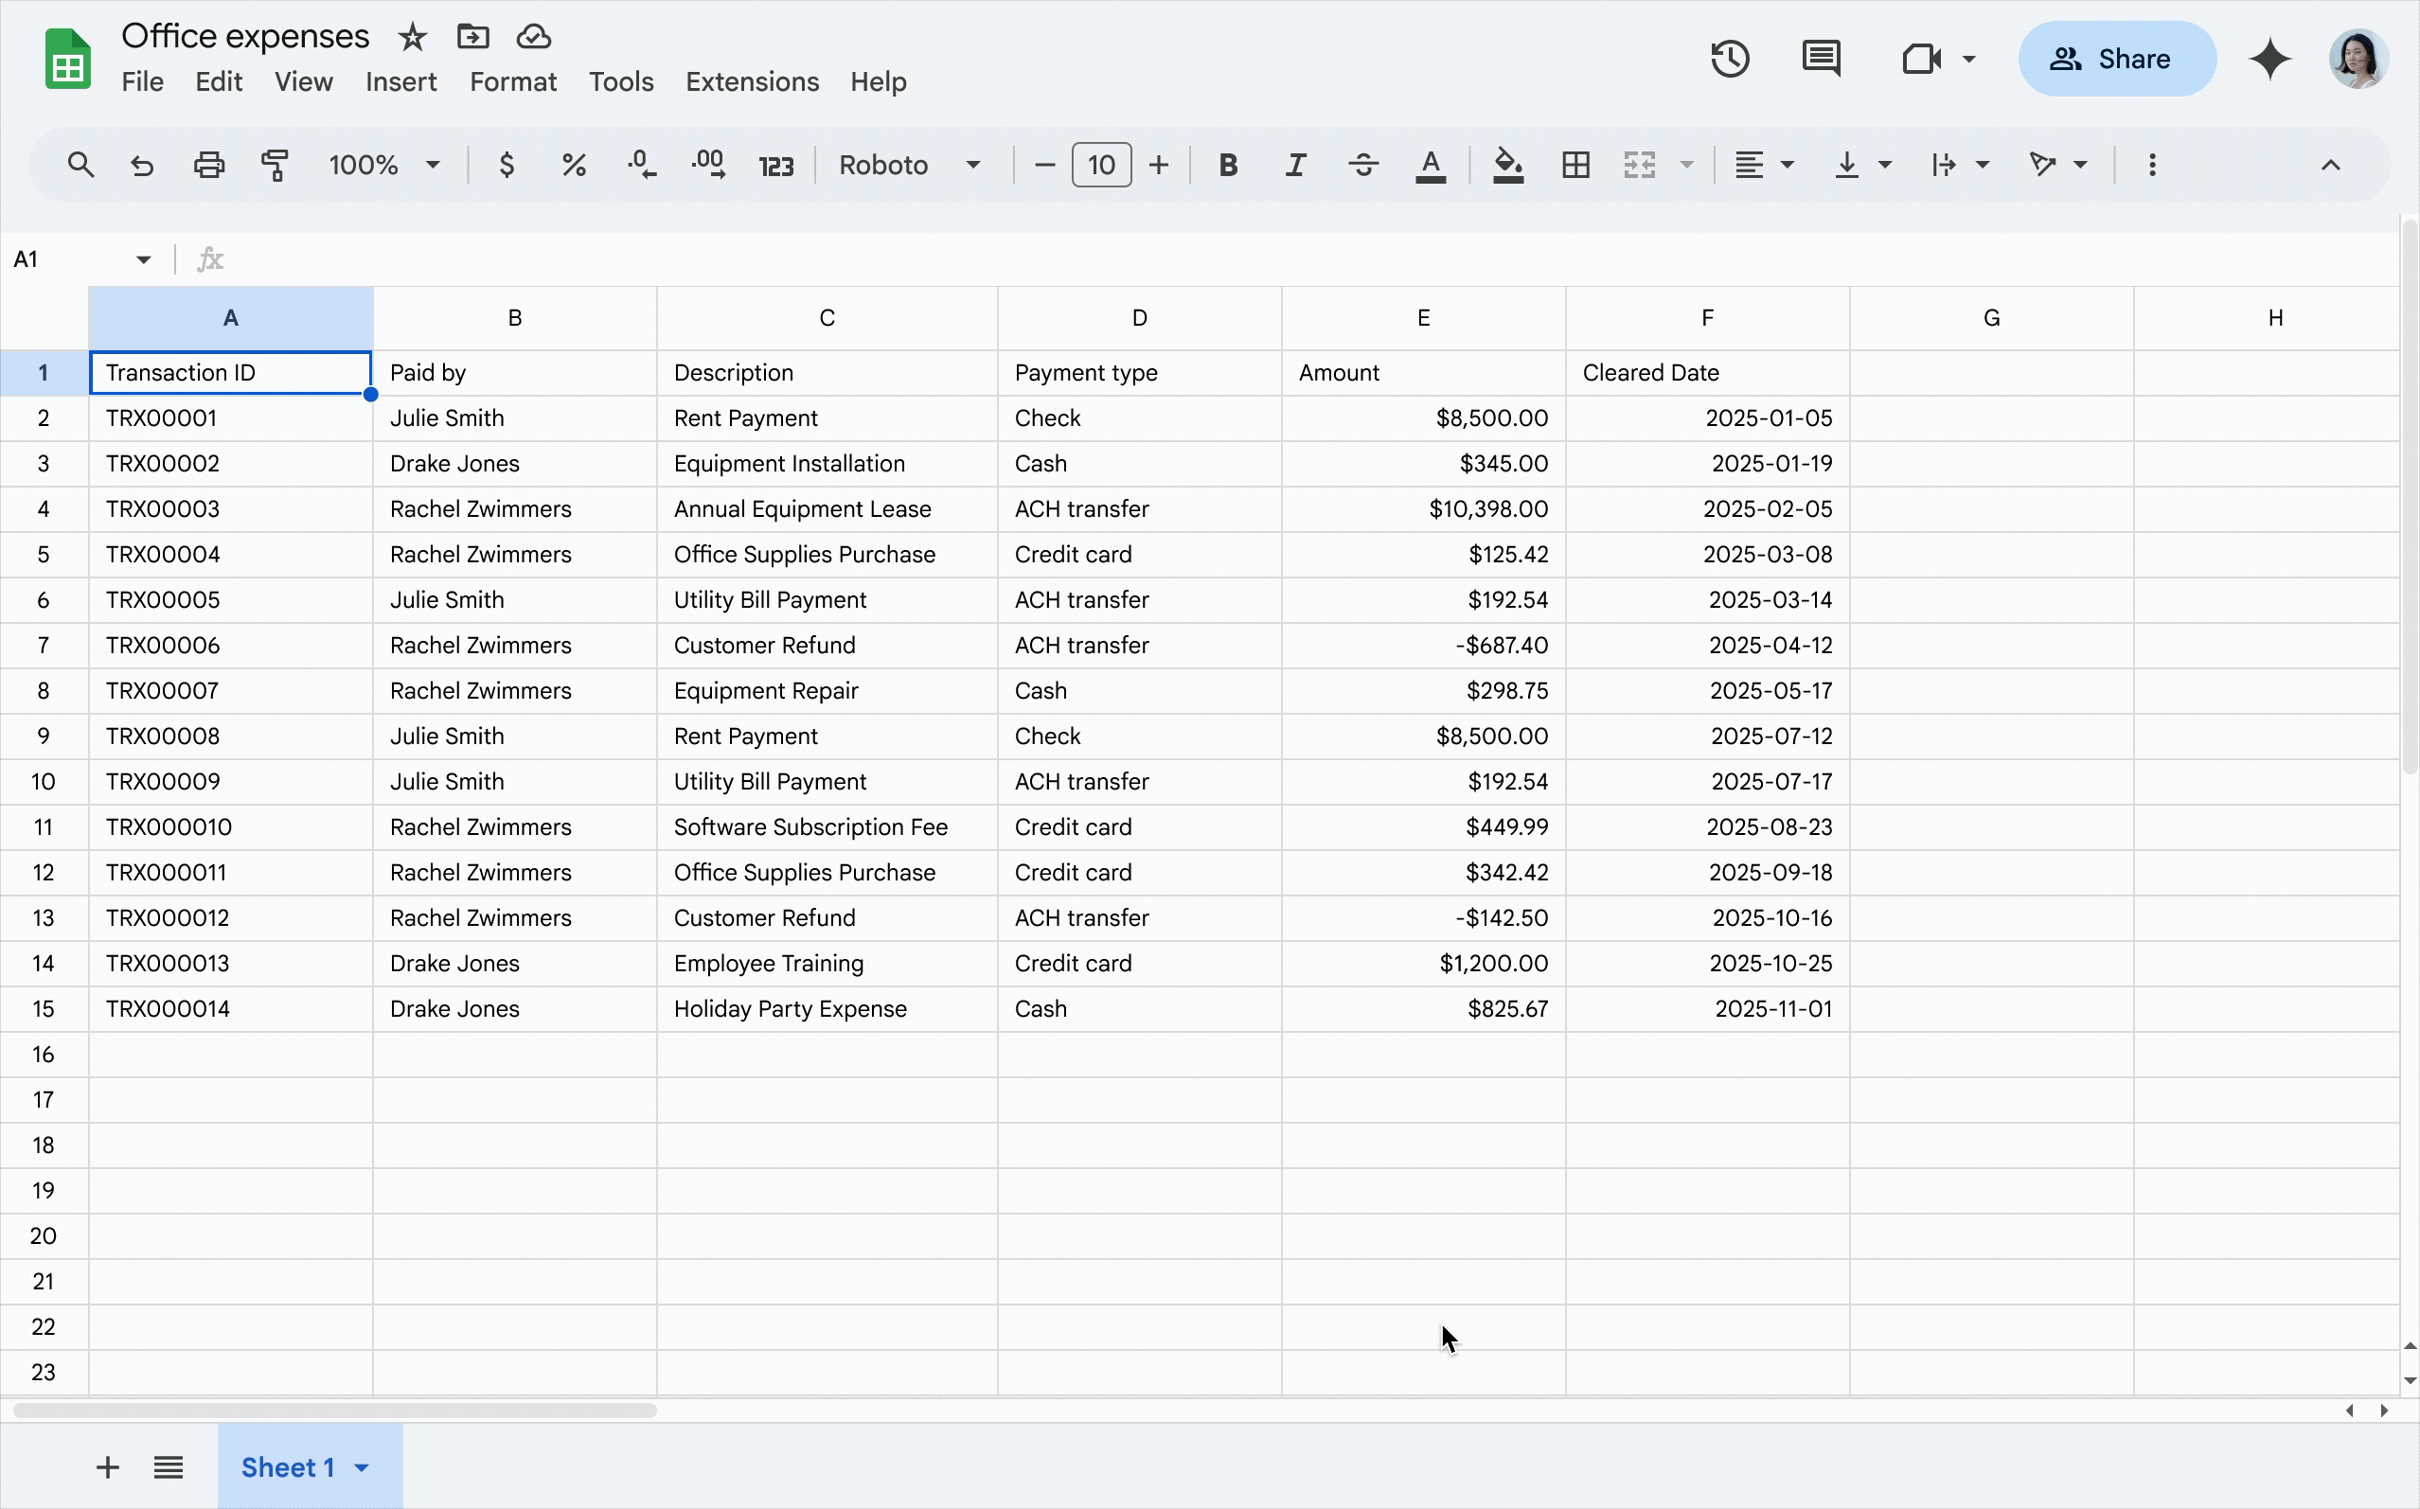Toggle italic formatting
This screenshot has width=2420, height=1509.
click(1295, 165)
